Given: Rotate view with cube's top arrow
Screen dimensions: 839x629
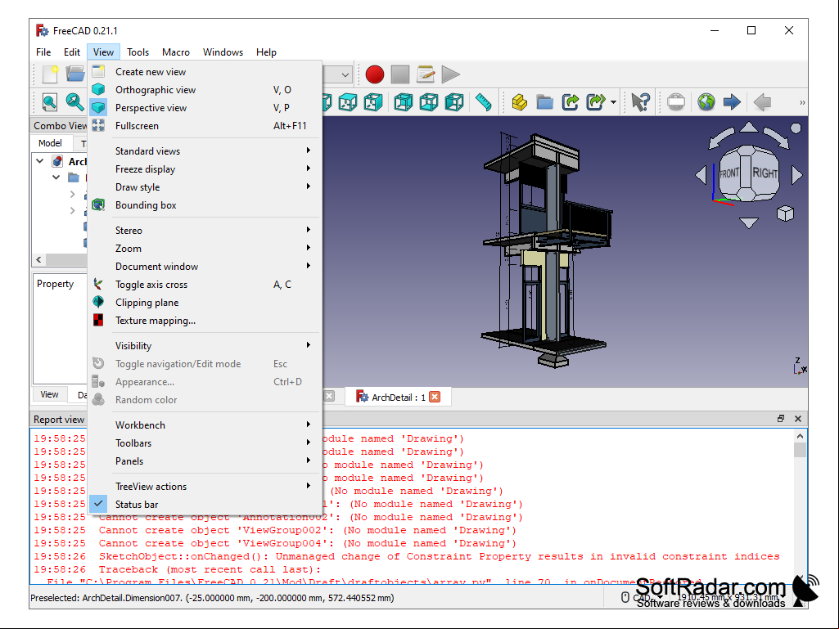Looking at the screenshot, I should coord(749,128).
